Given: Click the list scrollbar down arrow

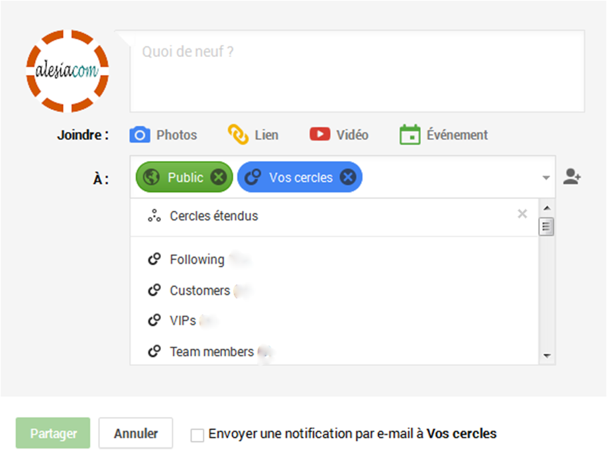Looking at the screenshot, I should pos(547,356).
